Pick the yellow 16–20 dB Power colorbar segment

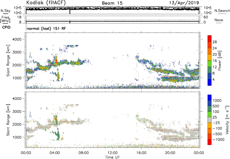(x=210, y=58)
